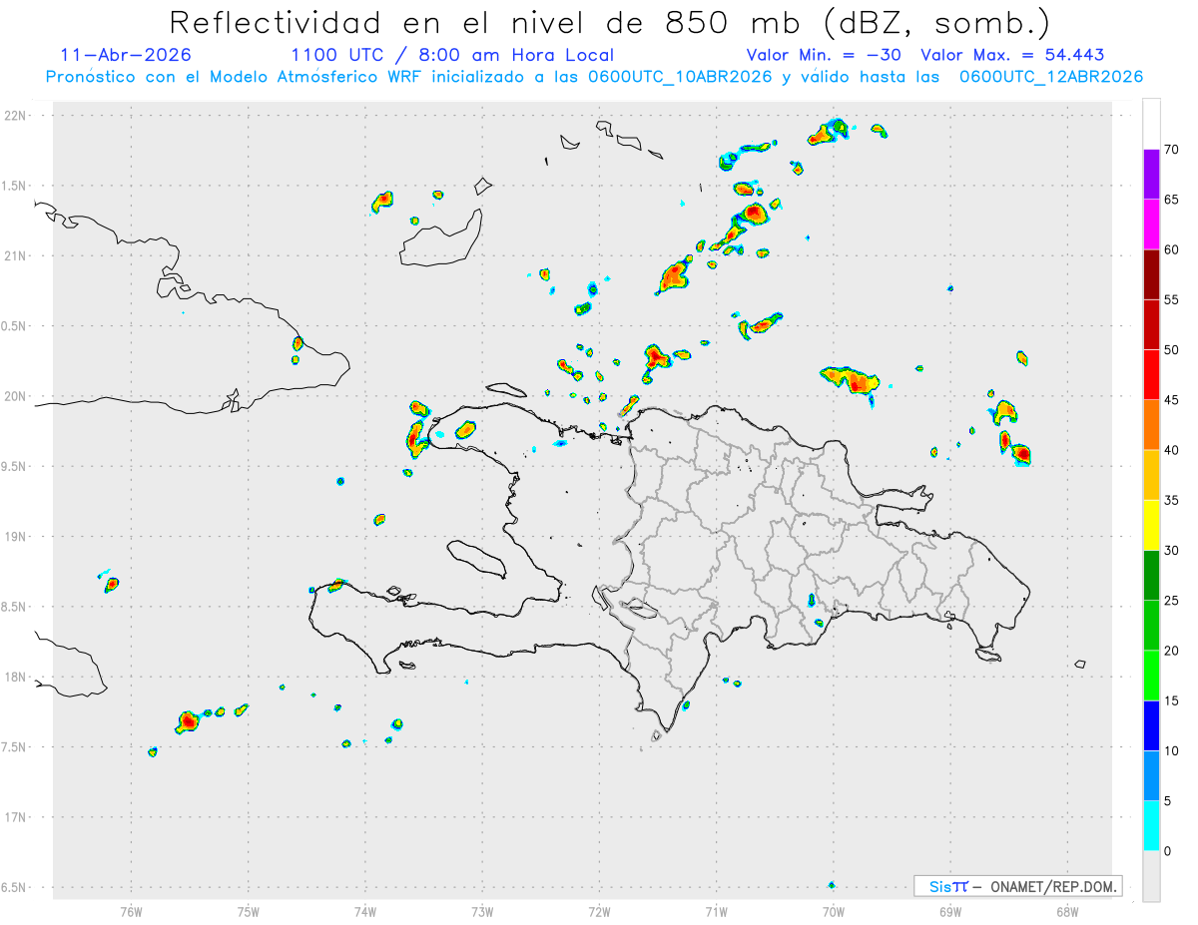Screen dimensions: 1198x925
Task: Click the dark red 55-60 dBZ color band
Action: (1151, 274)
